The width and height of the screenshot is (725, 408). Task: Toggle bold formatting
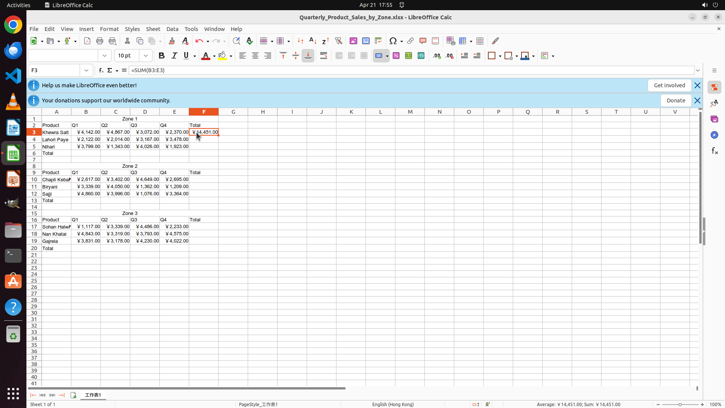(162, 56)
